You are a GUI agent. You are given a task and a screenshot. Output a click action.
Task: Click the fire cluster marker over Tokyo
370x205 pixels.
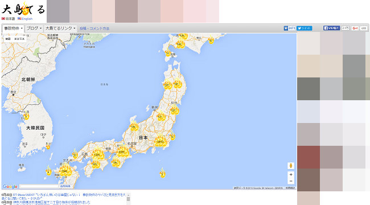pos(161,141)
